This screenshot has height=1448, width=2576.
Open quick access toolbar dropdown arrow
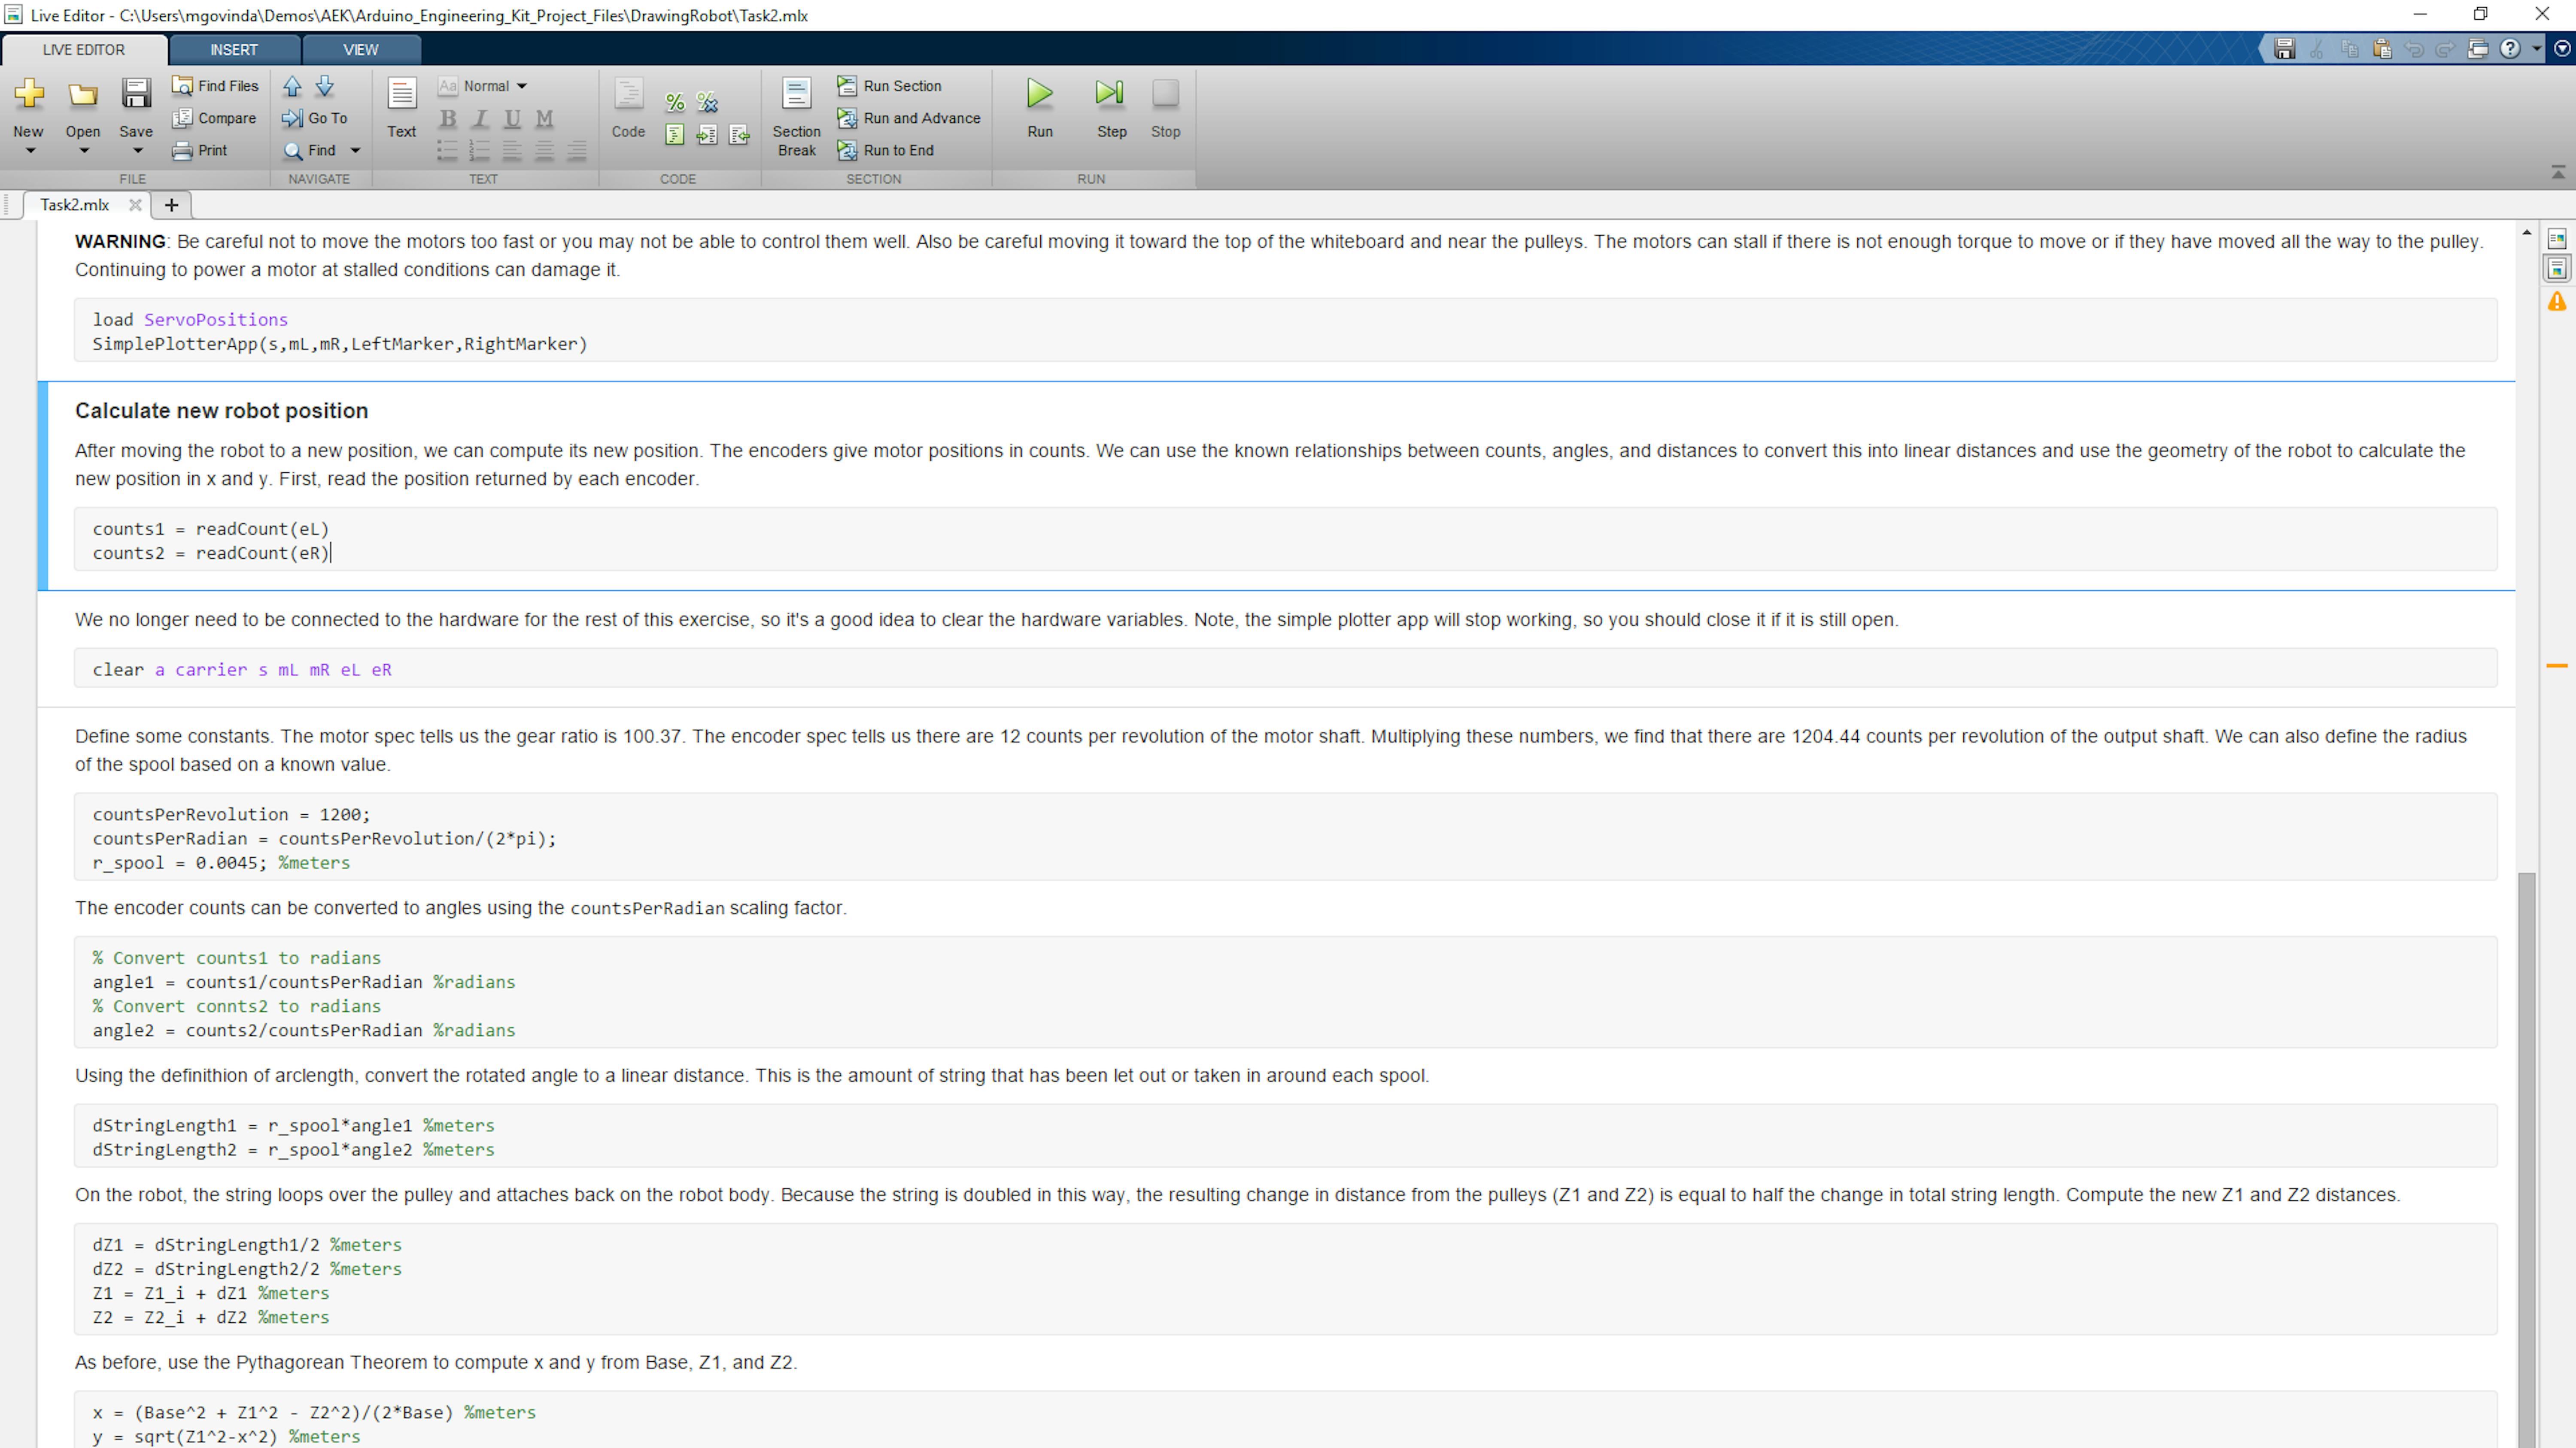[2536, 49]
